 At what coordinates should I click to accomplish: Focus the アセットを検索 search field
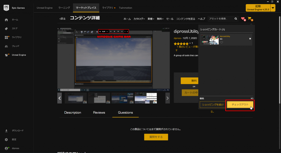pyautogui.click(x=221, y=19)
